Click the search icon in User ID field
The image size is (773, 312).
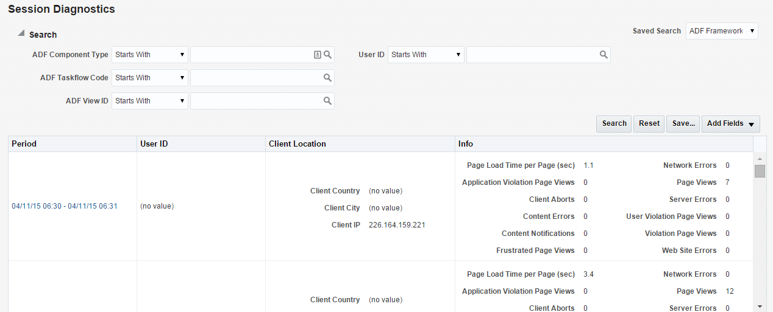[x=604, y=55]
